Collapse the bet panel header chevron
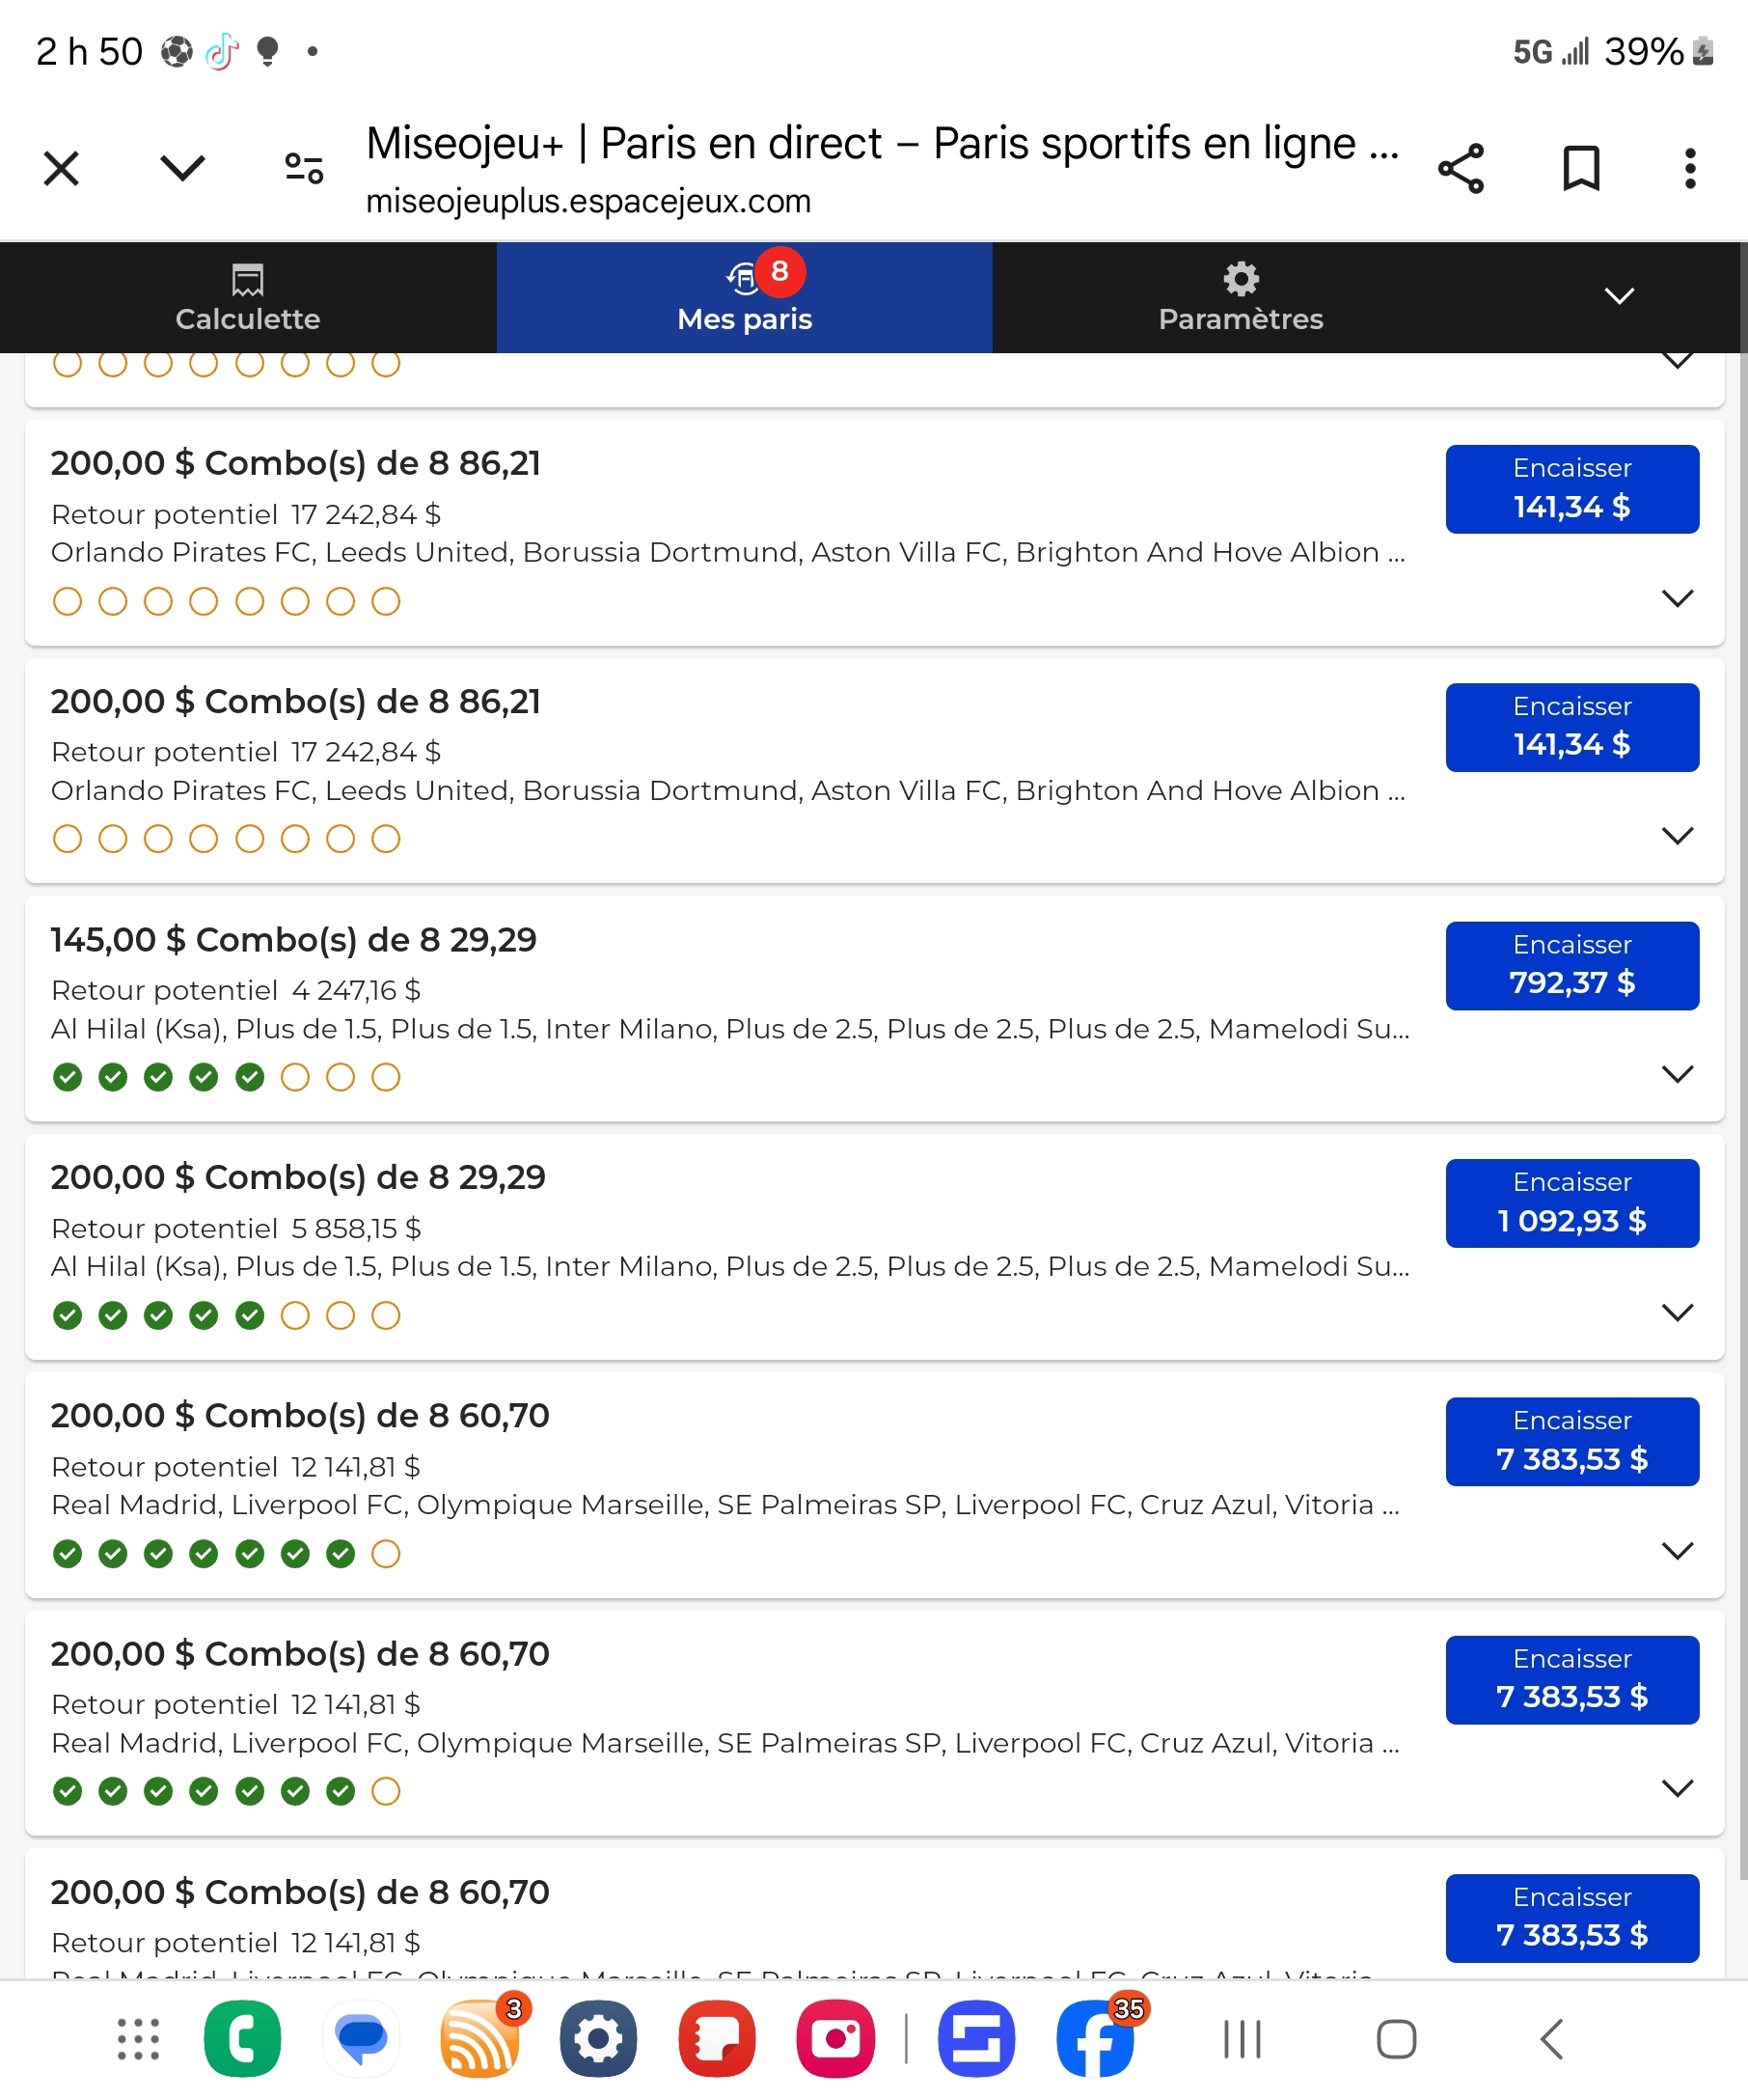 tap(1618, 296)
